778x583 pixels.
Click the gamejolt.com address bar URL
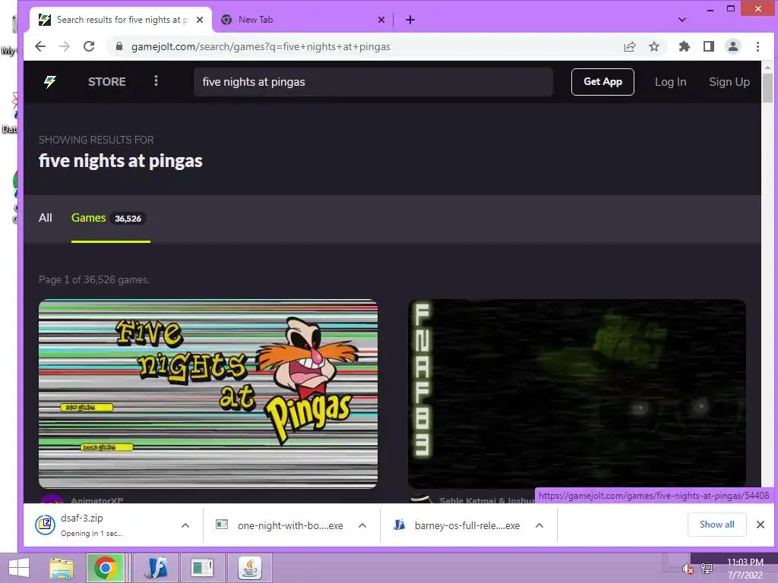point(261,46)
